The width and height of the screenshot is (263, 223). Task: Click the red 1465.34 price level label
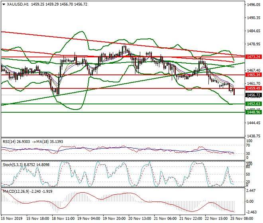tap(253, 75)
